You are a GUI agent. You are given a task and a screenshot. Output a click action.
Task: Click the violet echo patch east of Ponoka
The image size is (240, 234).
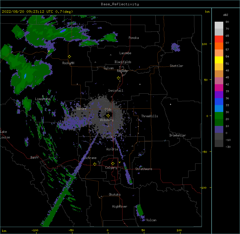coord(175,47)
